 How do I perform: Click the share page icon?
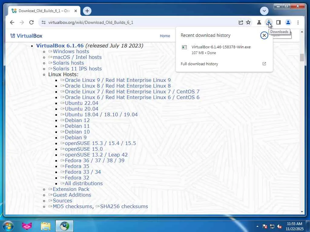point(241,22)
